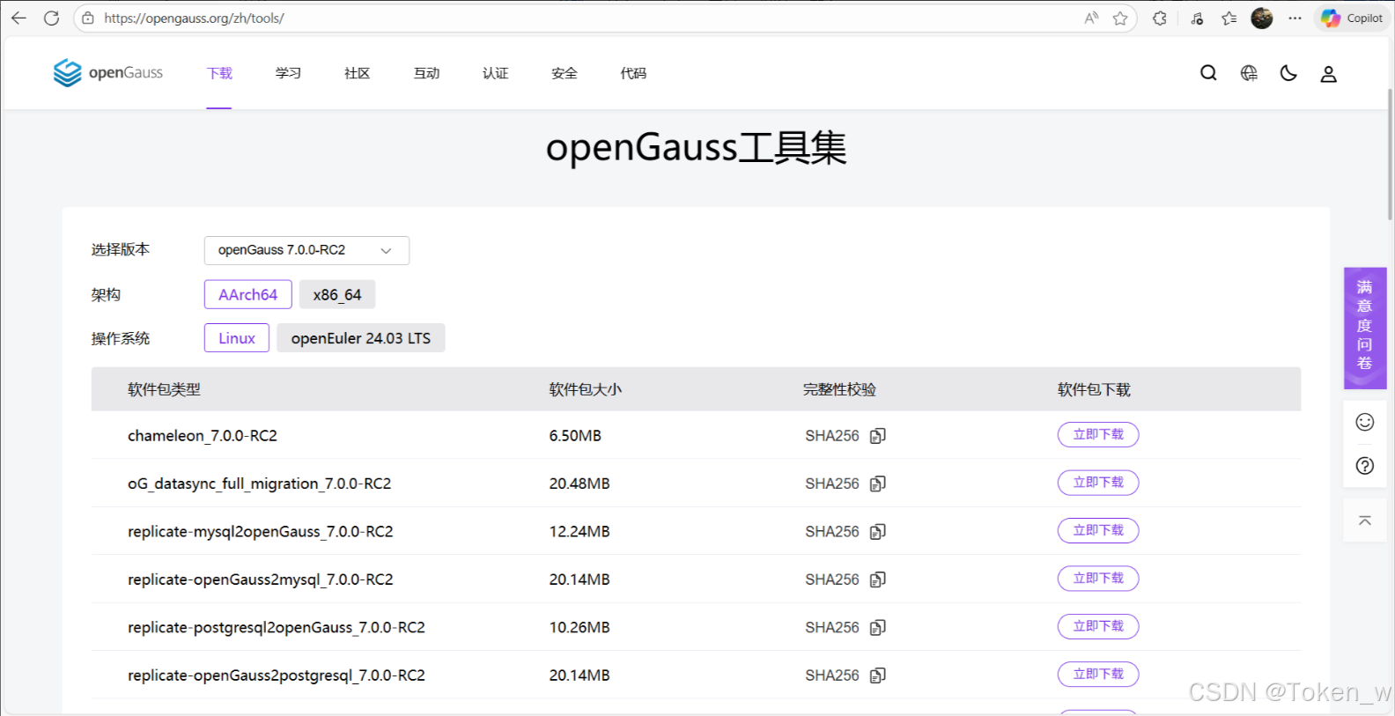
Task: Reload the page with the refresh icon
Action: pos(52,18)
